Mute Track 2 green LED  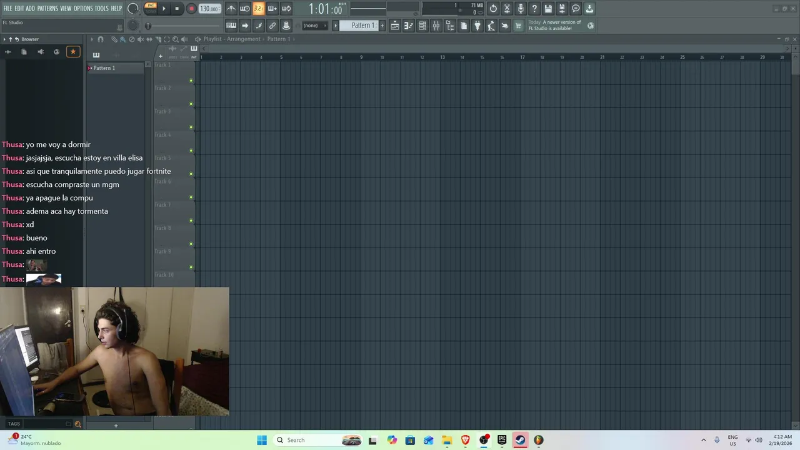pos(191,104)
